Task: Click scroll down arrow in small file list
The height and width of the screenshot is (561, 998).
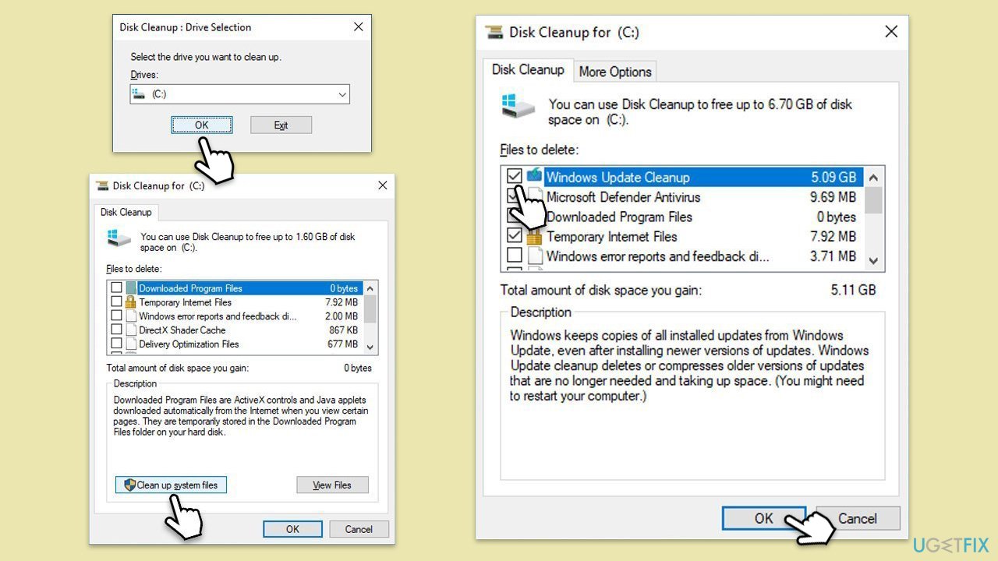Action: click(x=370, y=348)
